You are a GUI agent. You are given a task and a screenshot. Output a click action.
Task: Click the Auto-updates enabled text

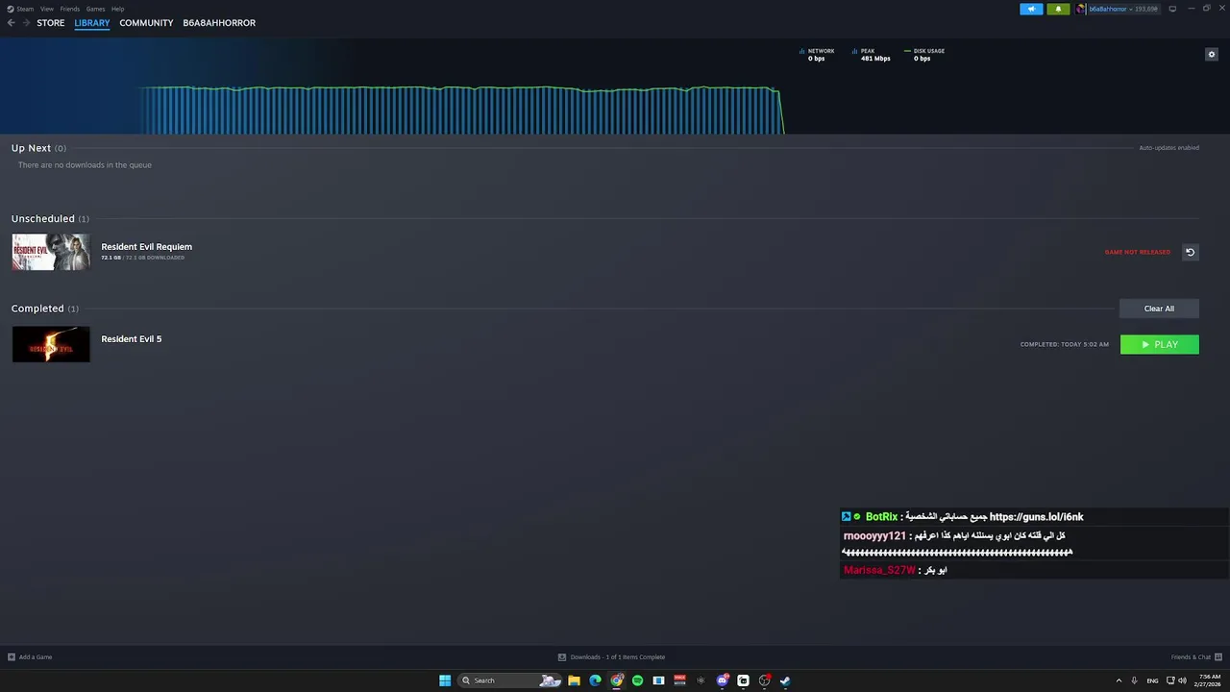pos(1168,148)
